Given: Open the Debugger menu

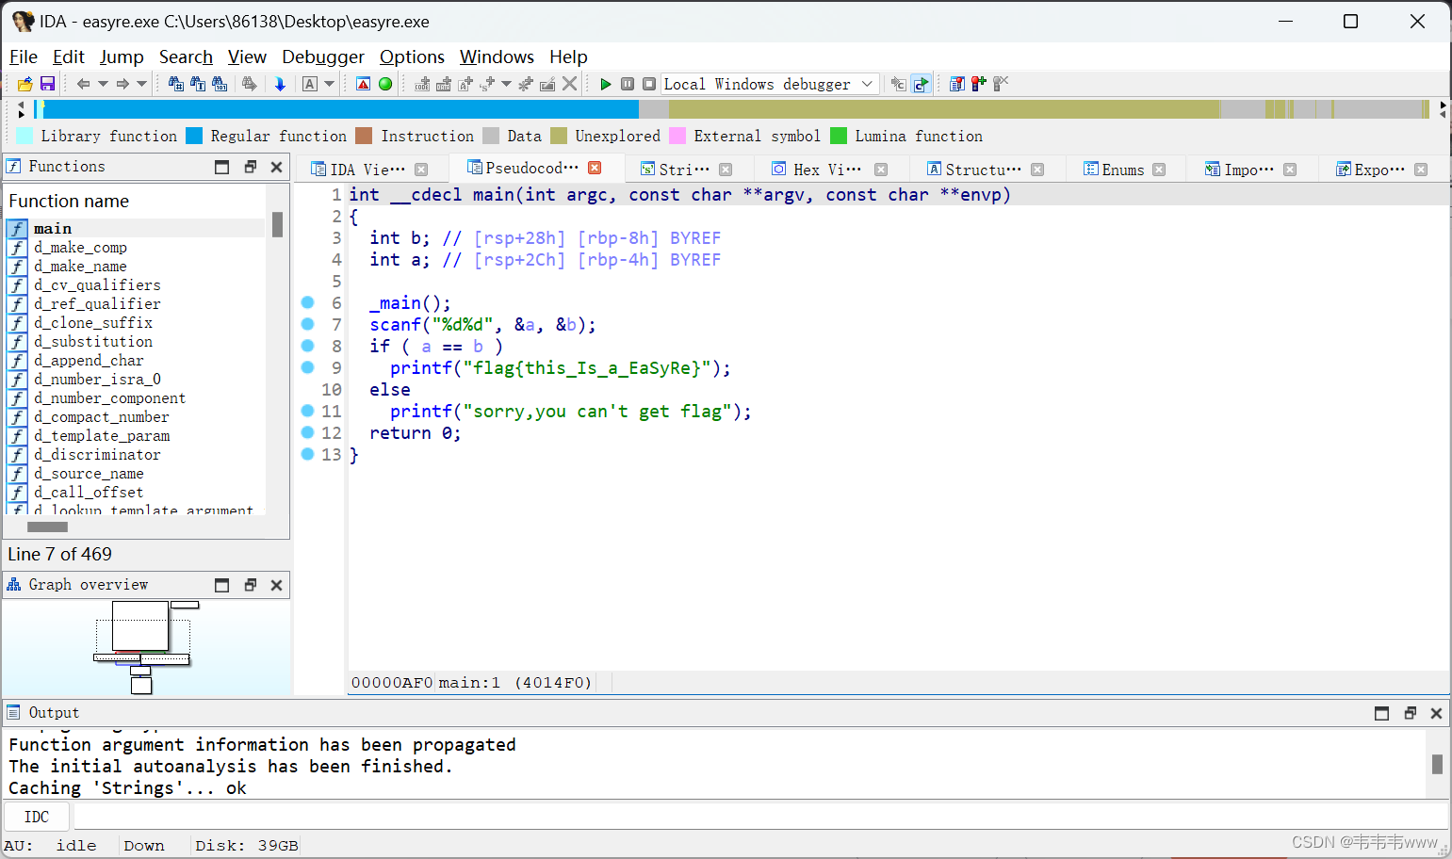Looking at the screenshot, I should (x=323, y=57).
